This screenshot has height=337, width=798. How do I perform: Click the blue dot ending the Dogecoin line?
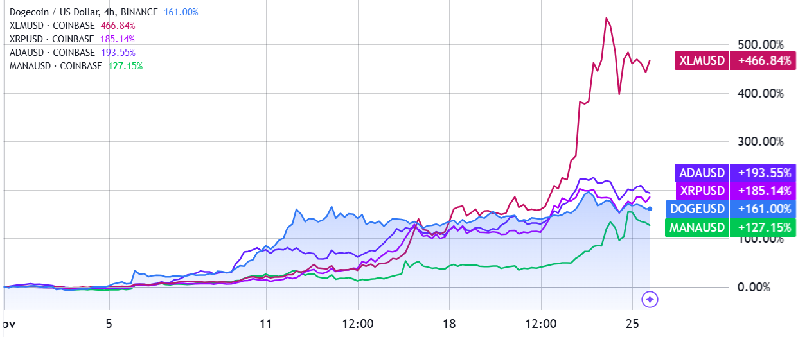pos(650,209)
